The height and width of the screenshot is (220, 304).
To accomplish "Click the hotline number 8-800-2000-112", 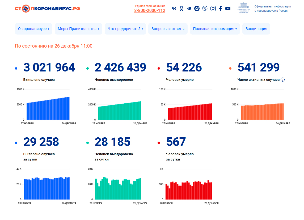I will 150,11.
